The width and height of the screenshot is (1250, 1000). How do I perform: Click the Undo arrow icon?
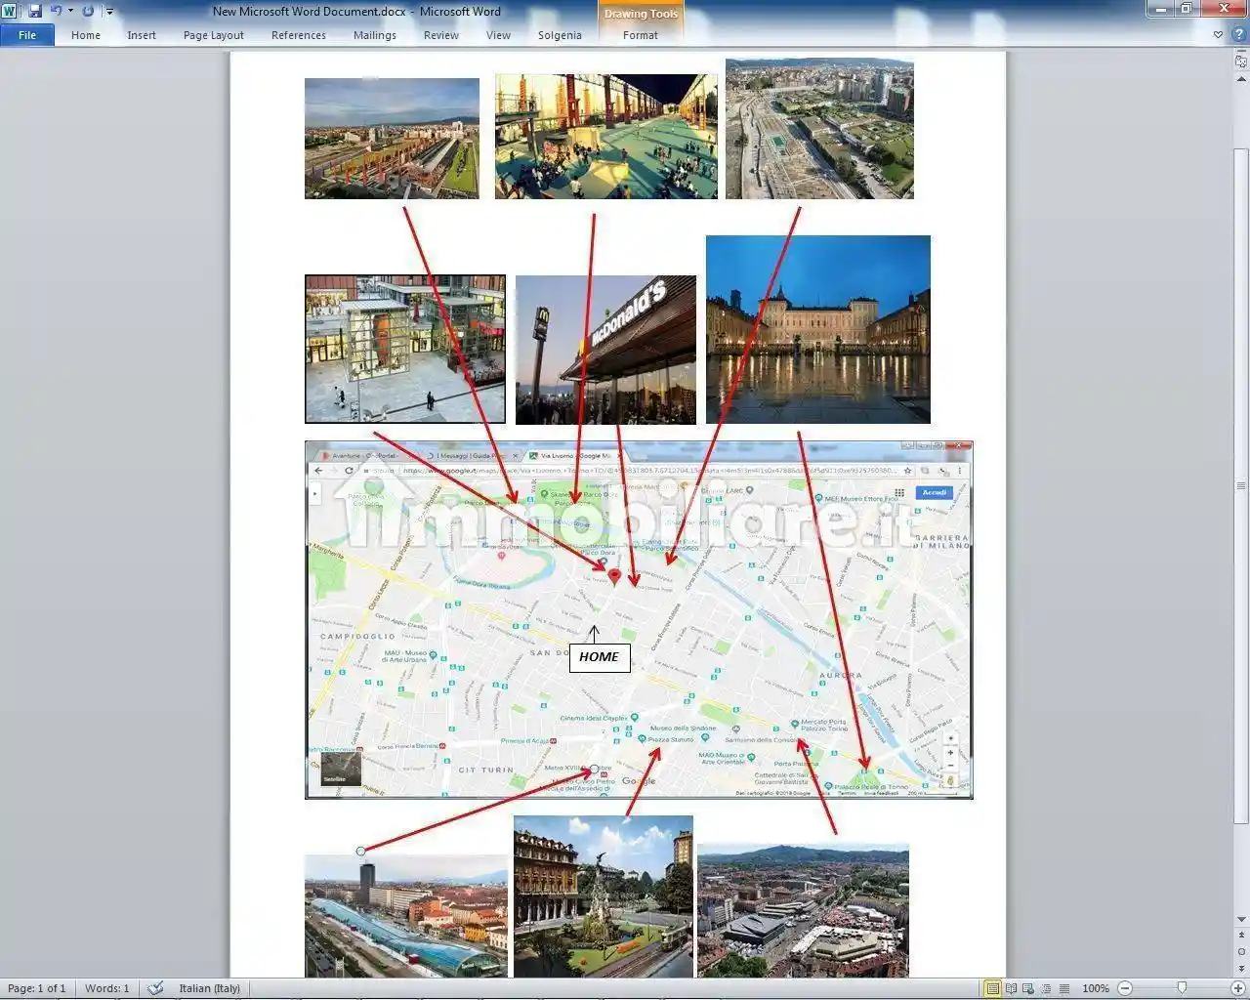tap(57, 11)
